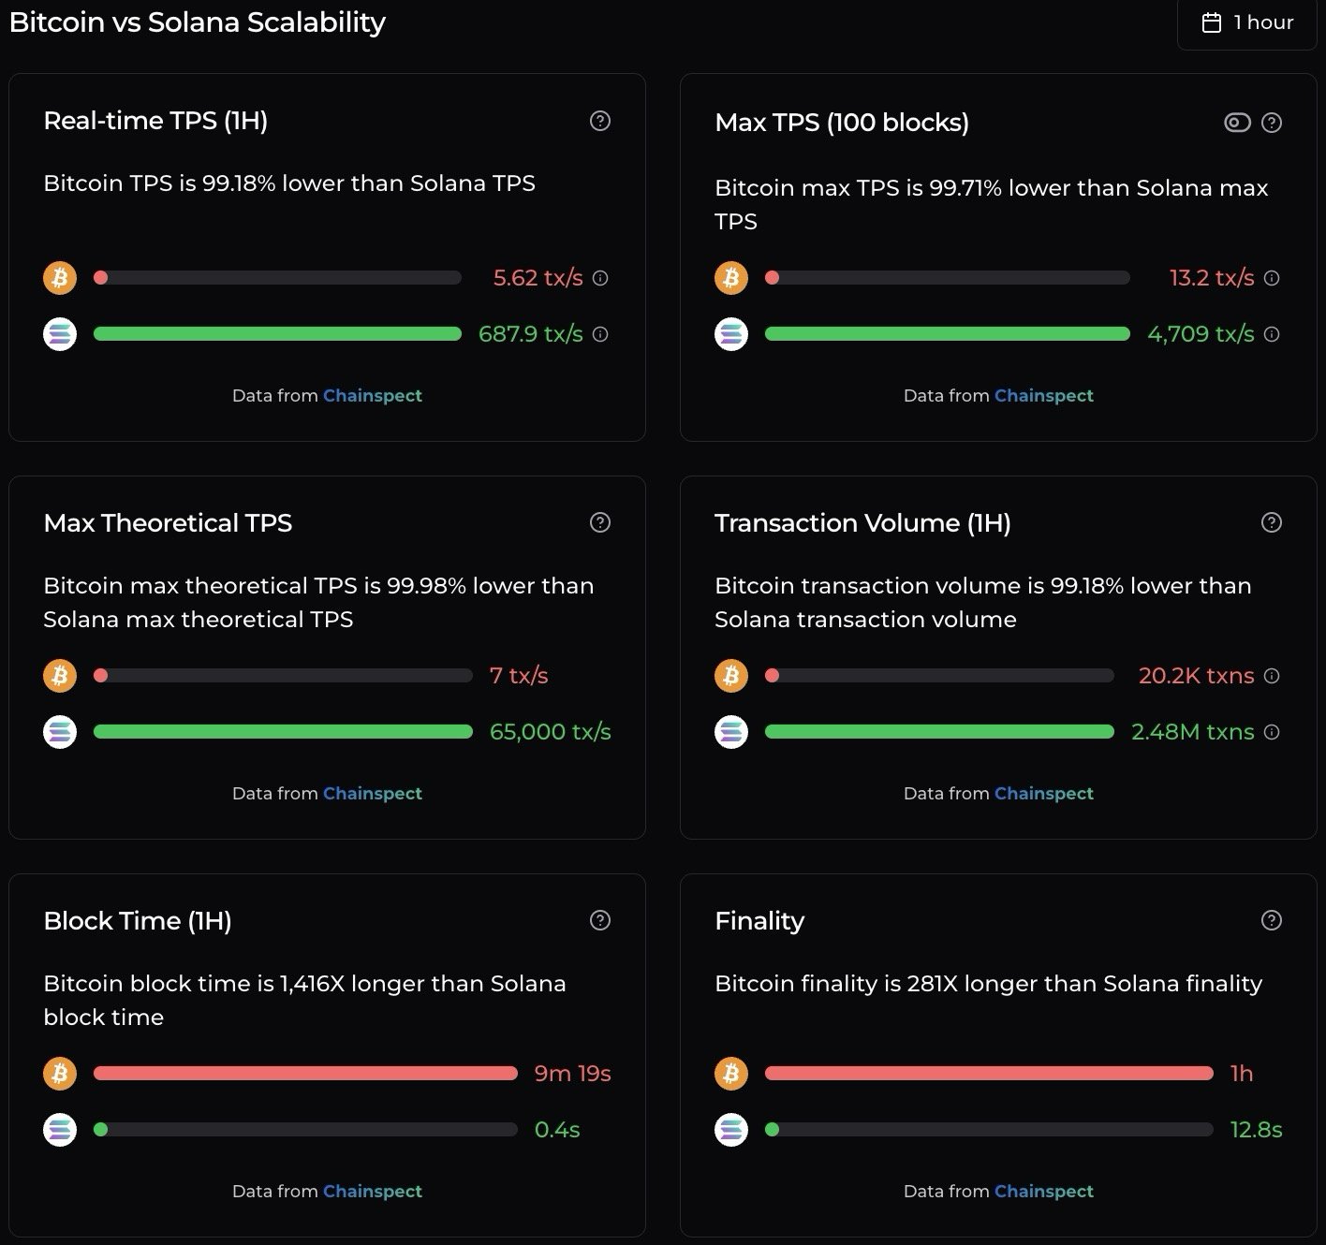Click the Solana logo in Finality card
The width and height of the screenshot is (1326, 1245).
point(731,1129)
